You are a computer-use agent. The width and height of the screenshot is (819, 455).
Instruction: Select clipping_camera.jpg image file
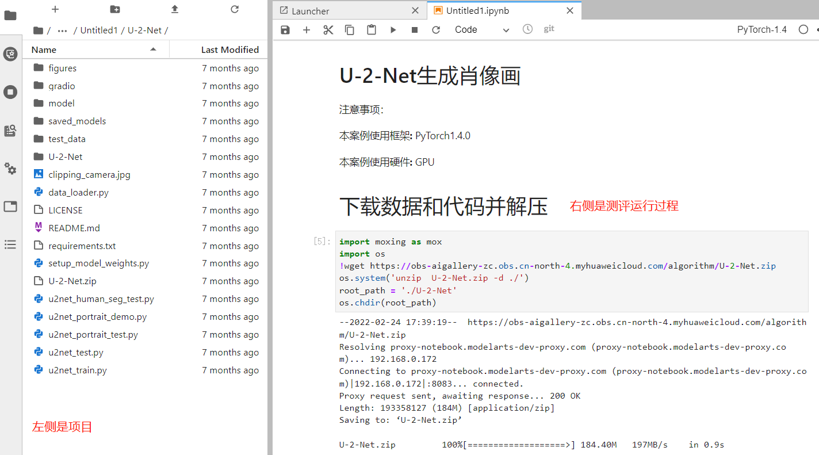[146, 175]
